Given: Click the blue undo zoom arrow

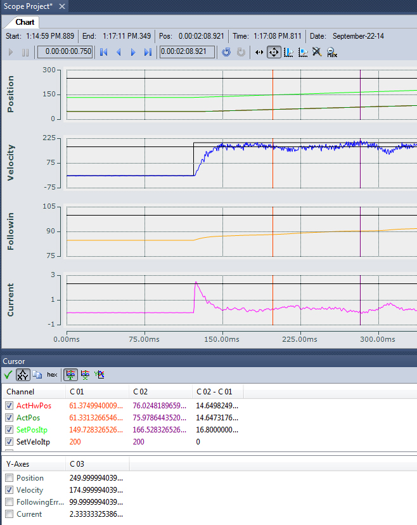Looking at the screenshot, I should [x=226, y=52].
